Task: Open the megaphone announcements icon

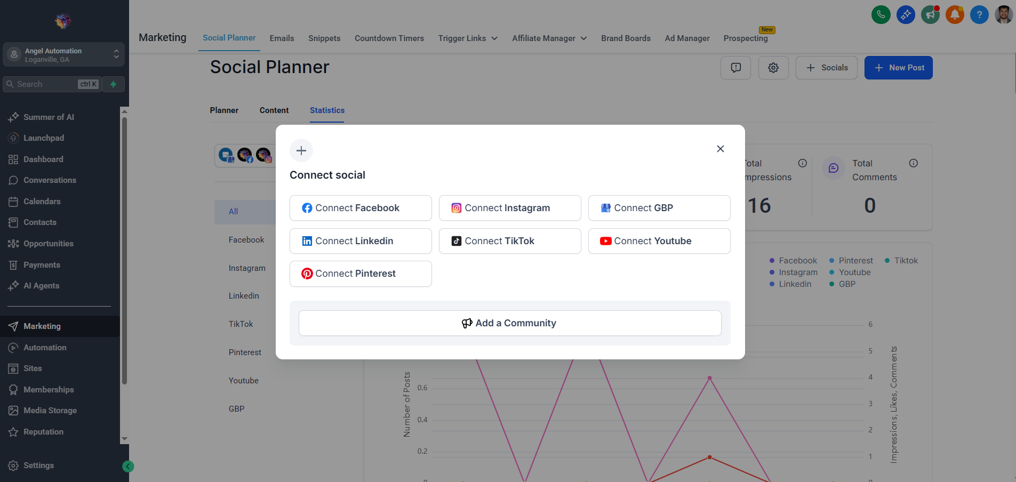Action: coord(930,14)
